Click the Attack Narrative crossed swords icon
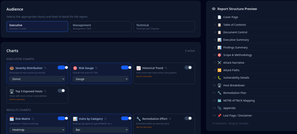The height and width of the screenshot is (134, 297). coord(219,63)
